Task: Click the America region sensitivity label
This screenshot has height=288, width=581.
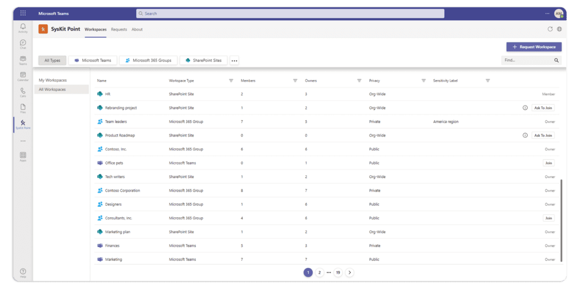Action: 446,121
